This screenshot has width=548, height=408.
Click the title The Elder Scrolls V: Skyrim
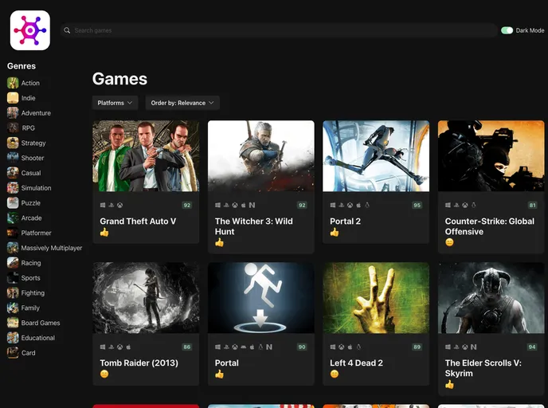pos(483,368)
